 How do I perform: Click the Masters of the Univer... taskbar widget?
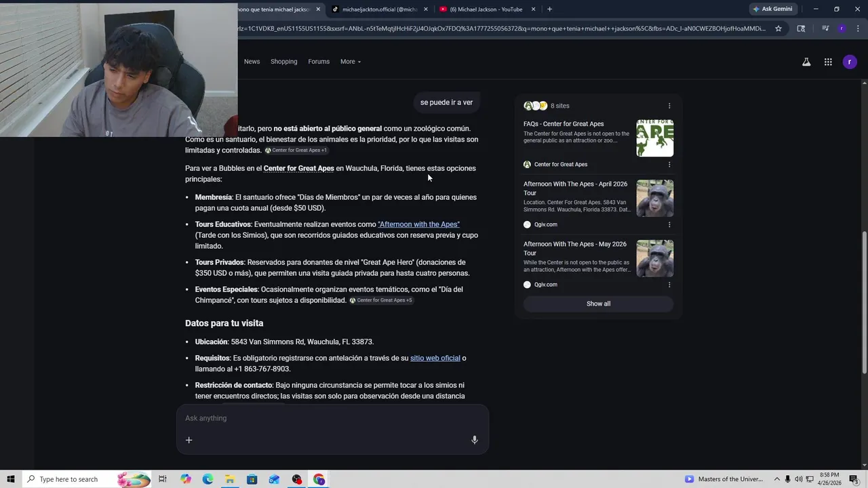(x=725, y=479)
